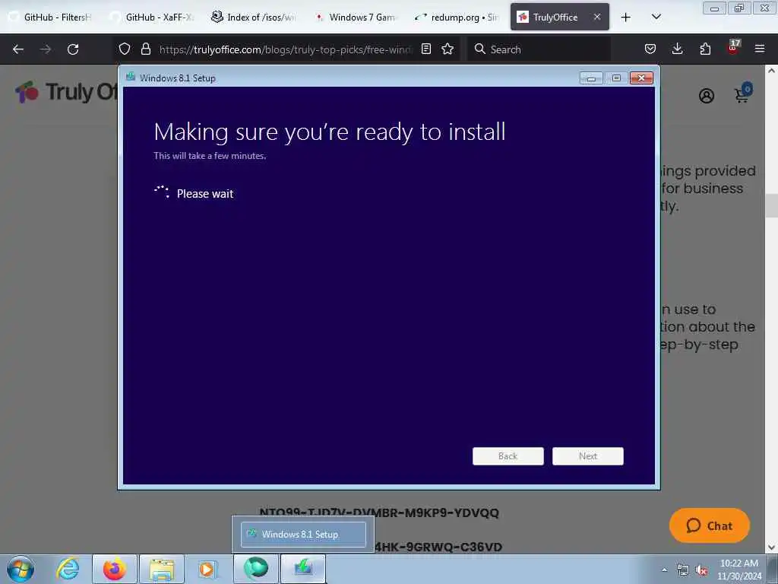The image size is (778, 584).
Task: Minimize the Windows 8.1 Setup window
Action: [x=591, y=78]
